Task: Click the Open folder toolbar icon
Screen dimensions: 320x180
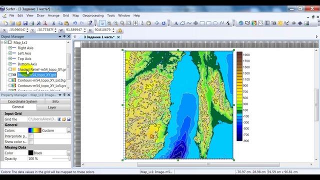Action: pyautogui.click(x=18, y=23)
